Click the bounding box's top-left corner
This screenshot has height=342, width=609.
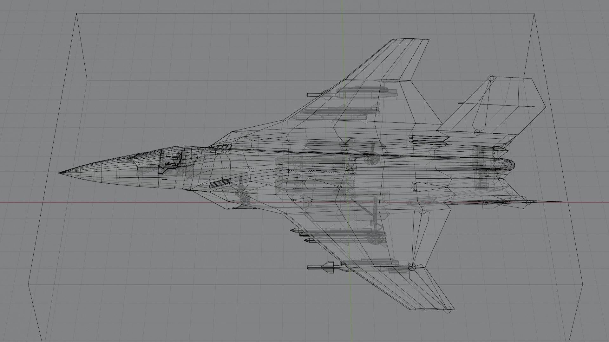coord(77,14)
